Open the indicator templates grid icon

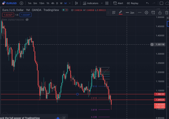coord(107,3)
